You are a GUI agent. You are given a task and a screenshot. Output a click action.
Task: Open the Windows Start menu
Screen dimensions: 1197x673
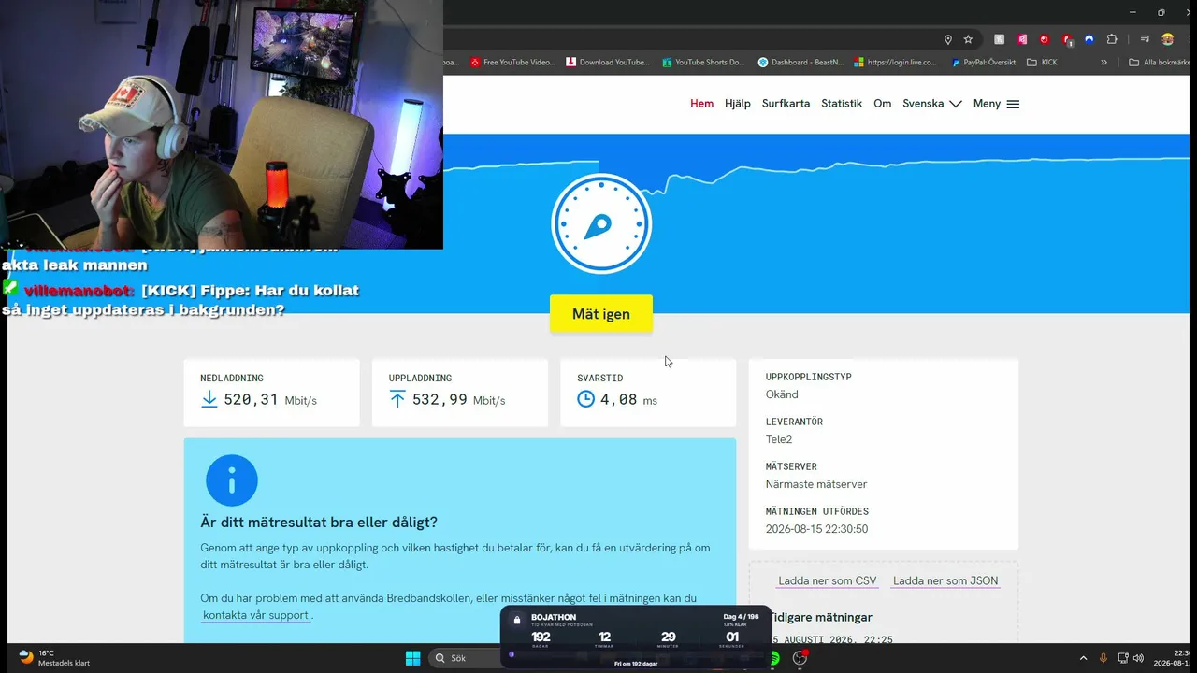tap(412, 658)
